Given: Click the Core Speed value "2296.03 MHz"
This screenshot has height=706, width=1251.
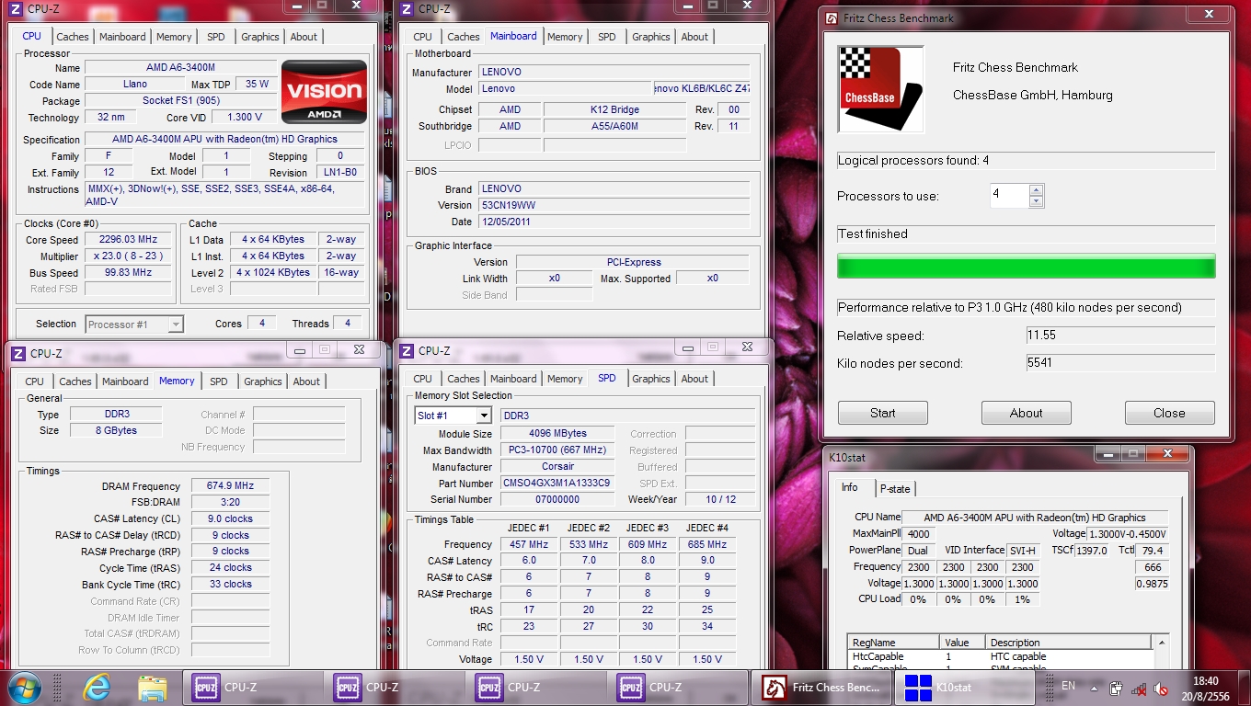Looking at the screenshot, I should (129, 240).
